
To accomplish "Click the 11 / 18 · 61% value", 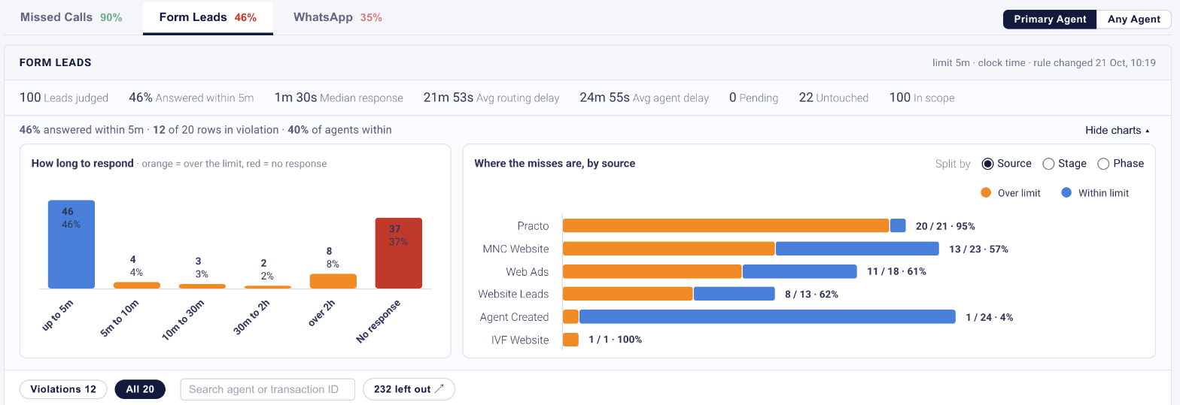I will (896, 271).
